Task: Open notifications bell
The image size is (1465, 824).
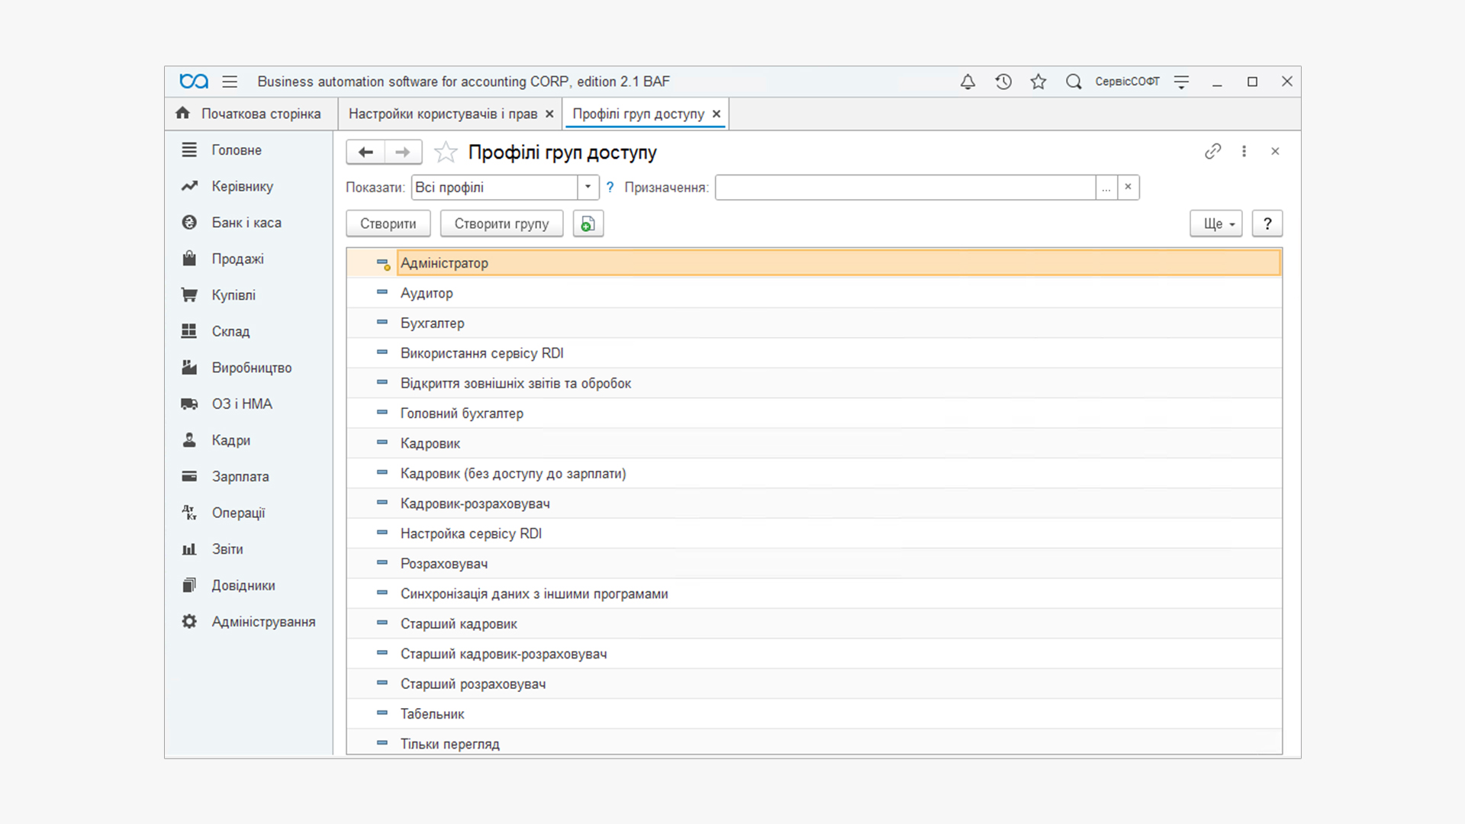Action: pos(968,82)
